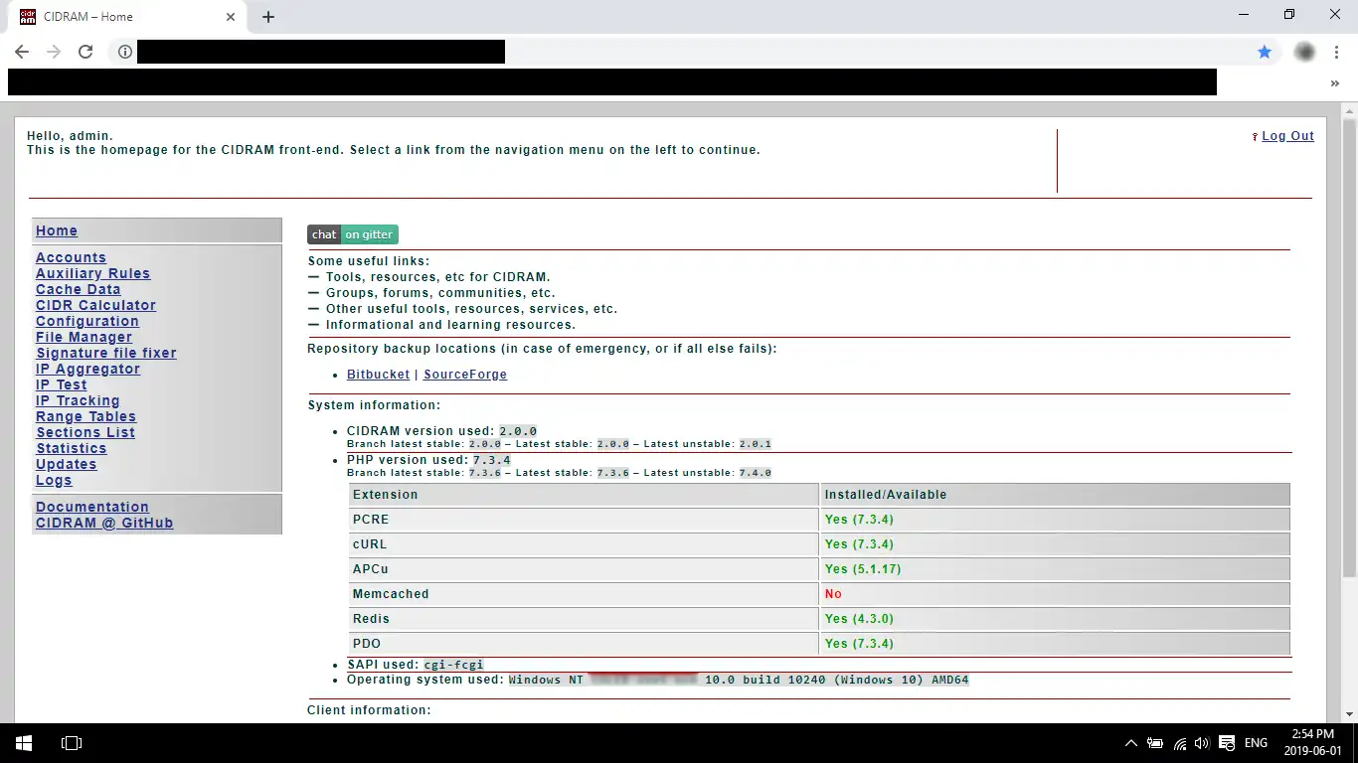This screenshot has width=1358, height=763.
Task: Go back using the browser back arrow
Action: click(22, 52)
